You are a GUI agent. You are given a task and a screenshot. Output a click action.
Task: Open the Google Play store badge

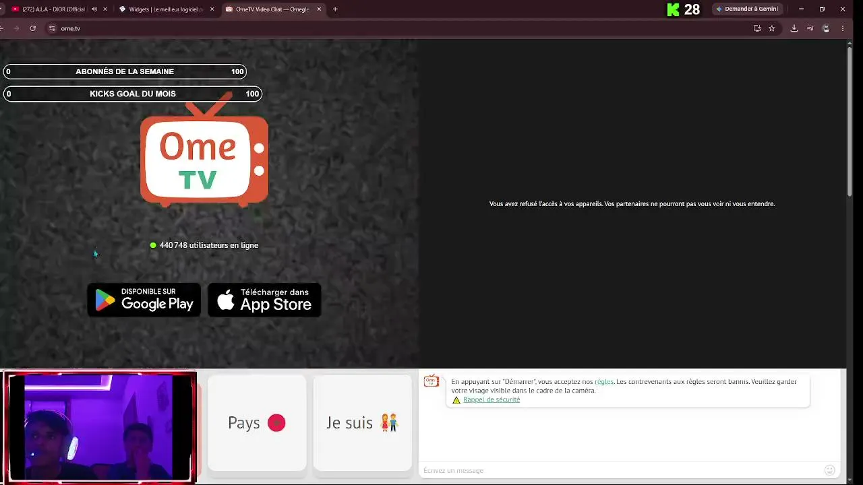point(144,300)
